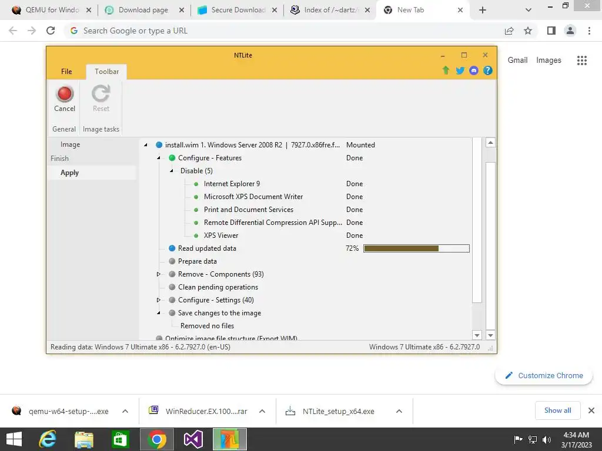This screenshot has width=602, height=451.
Task: Click the network tray icon
Action: point(533,439)
